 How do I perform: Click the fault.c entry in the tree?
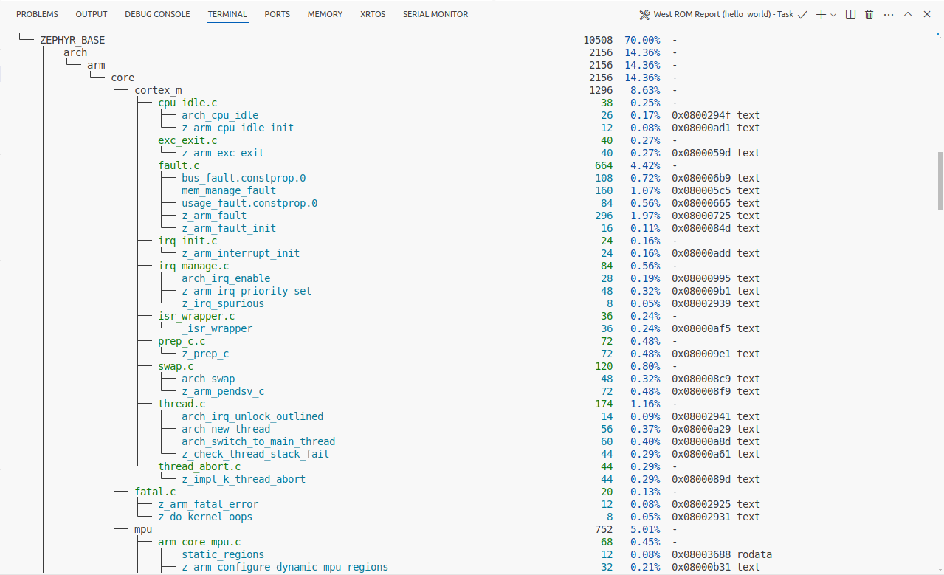pyautogui.click(x=179, y=165)
